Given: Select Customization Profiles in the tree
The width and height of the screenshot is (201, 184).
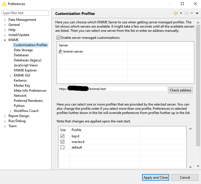Looking at the screenshot, I should 30,45.
